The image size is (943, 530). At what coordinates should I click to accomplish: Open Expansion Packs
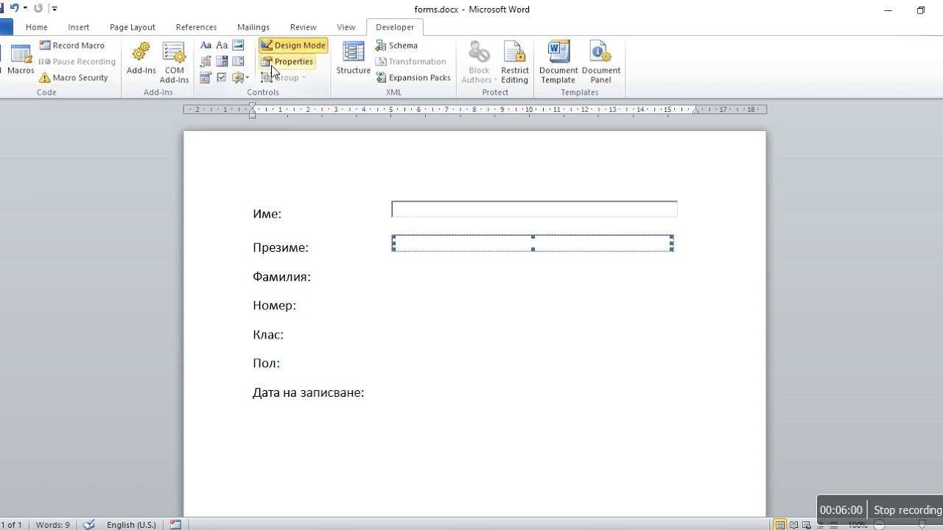(x=413, y=77)
